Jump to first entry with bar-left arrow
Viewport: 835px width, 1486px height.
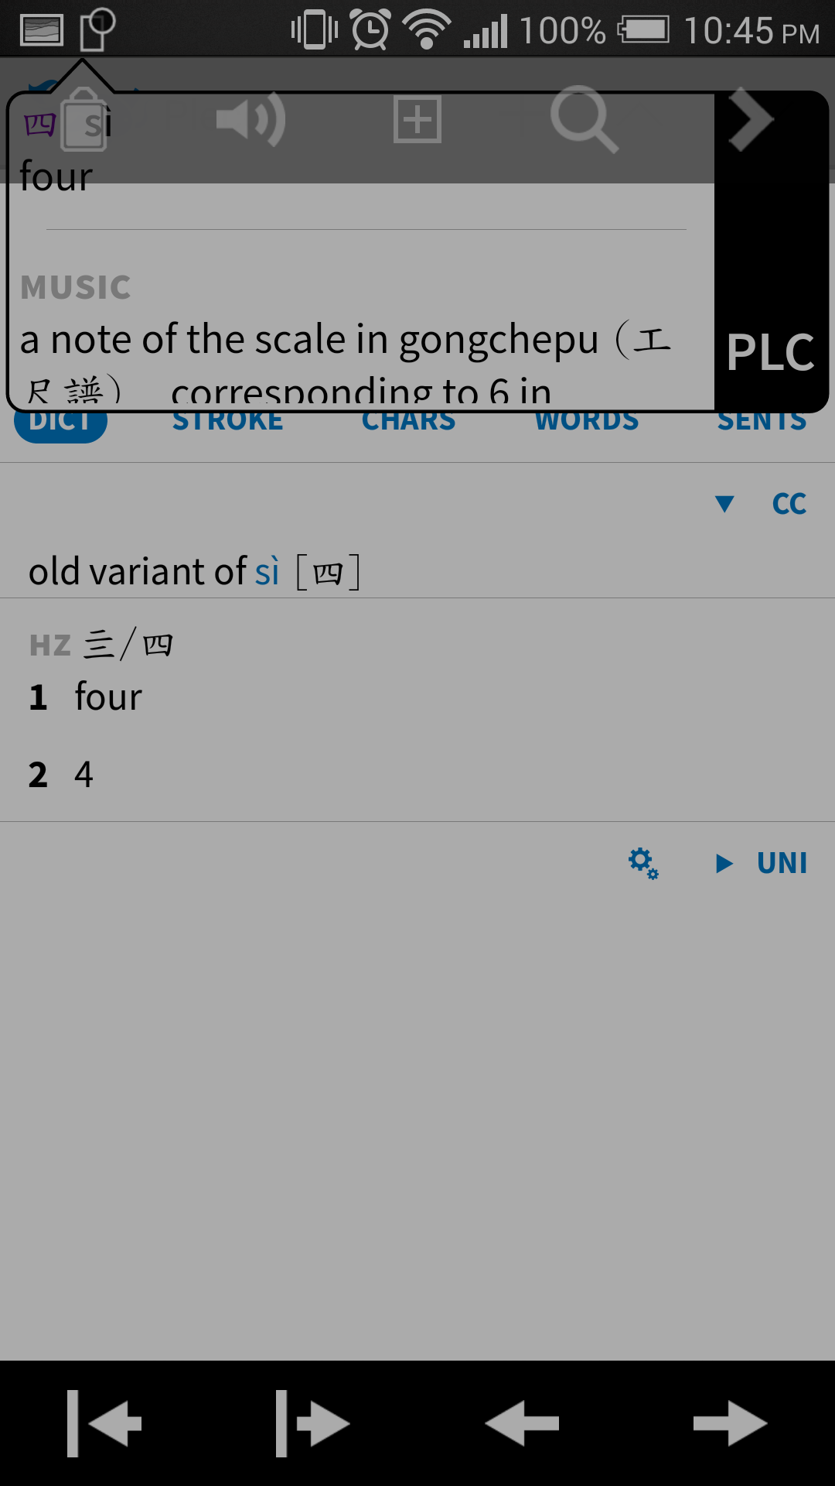coord(104,1423)
